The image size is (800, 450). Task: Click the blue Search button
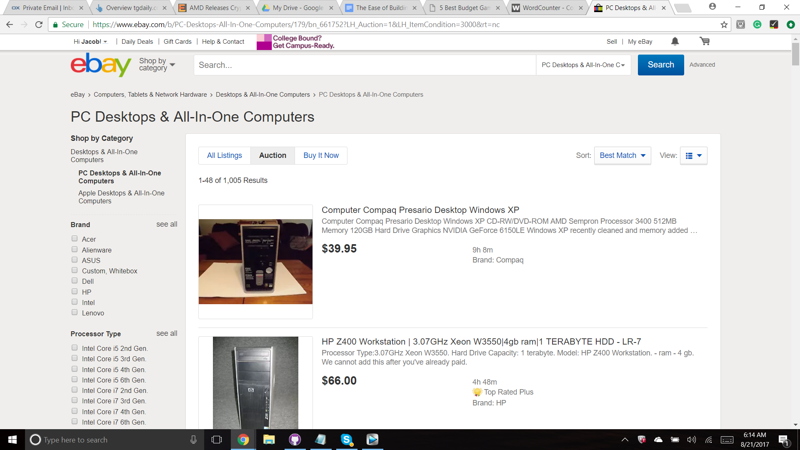661,65
